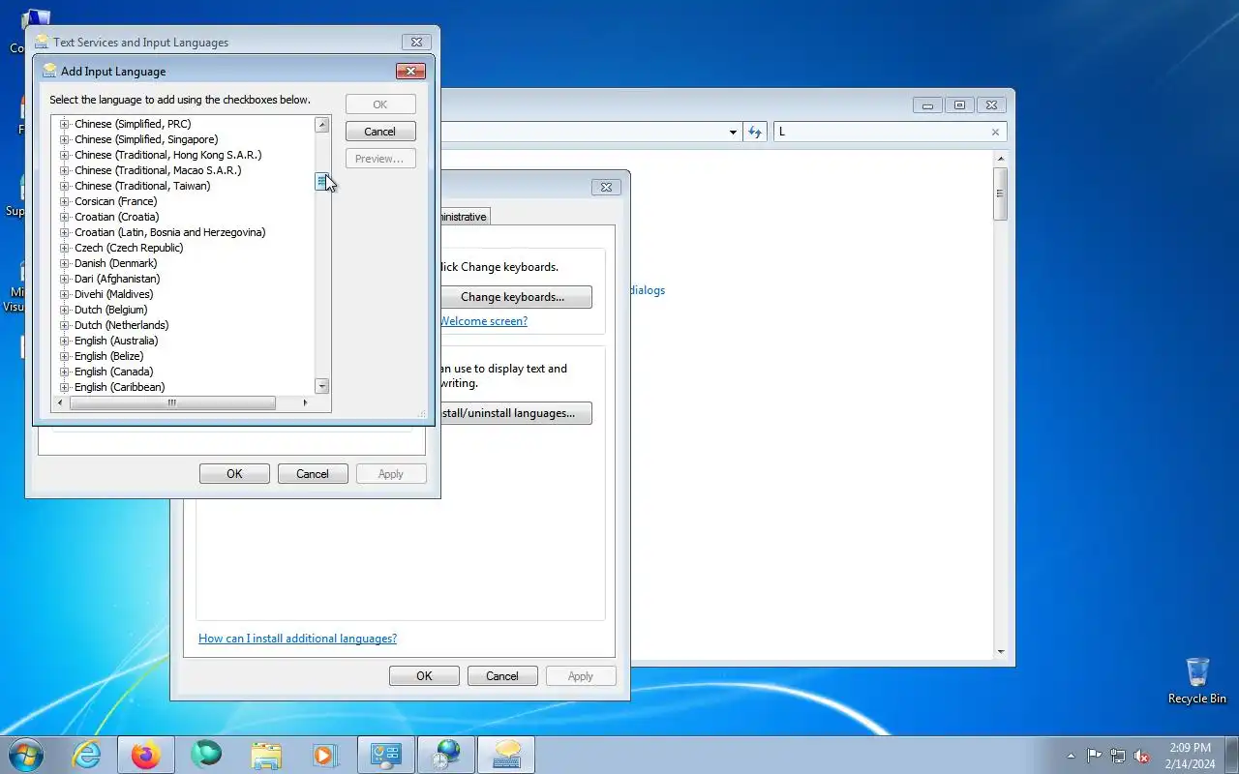Click the Control Panel scrollbar up arrow
The height and width of the screenshot is (774, 1239).
point(1001,158)
